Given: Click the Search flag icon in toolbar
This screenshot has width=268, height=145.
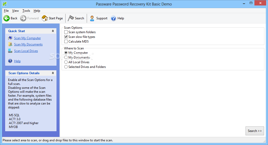Looking at the screenshot, I should pyautogui.click(x=71, y=18).
